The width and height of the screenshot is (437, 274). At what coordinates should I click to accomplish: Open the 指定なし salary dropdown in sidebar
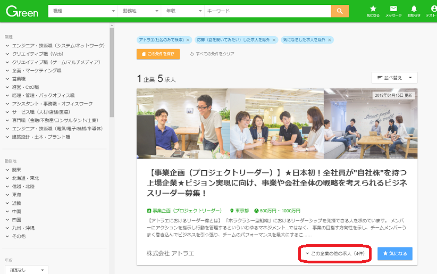point(27,270)
